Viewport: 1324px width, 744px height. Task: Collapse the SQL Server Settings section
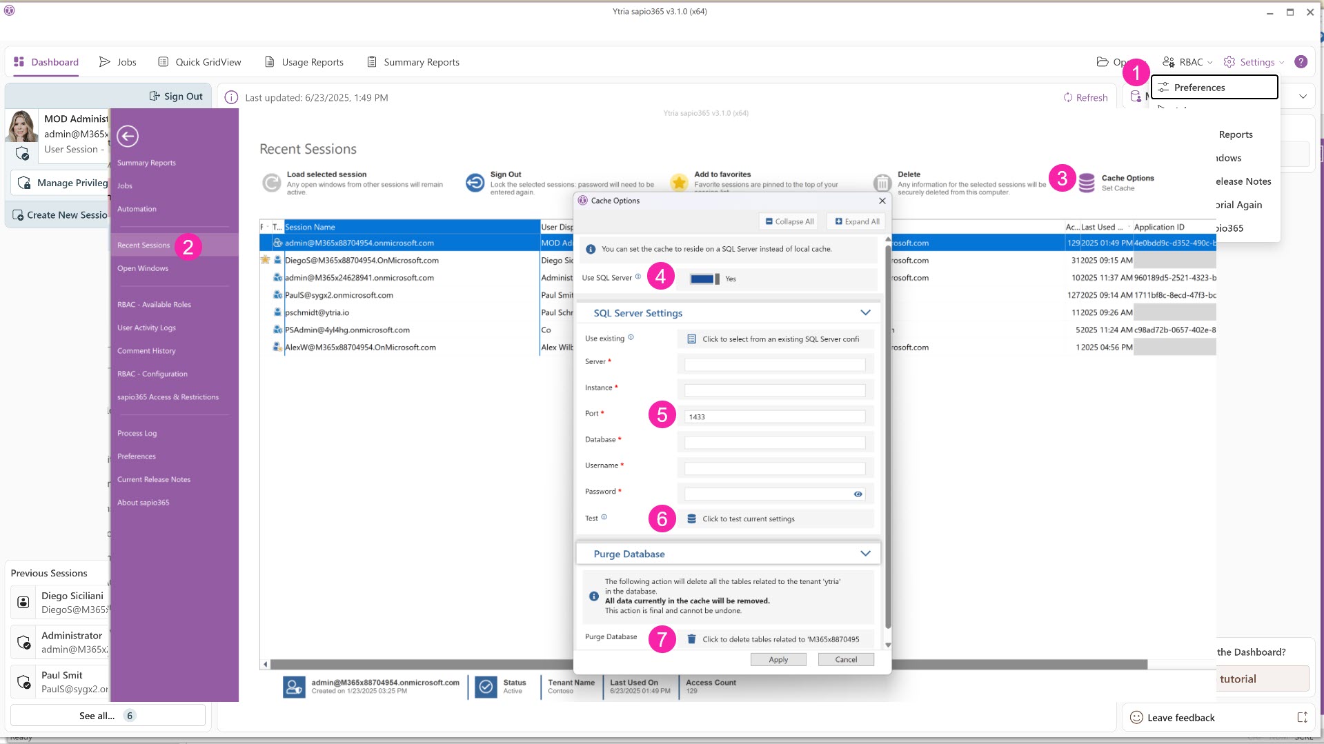(x=865, y=313)
